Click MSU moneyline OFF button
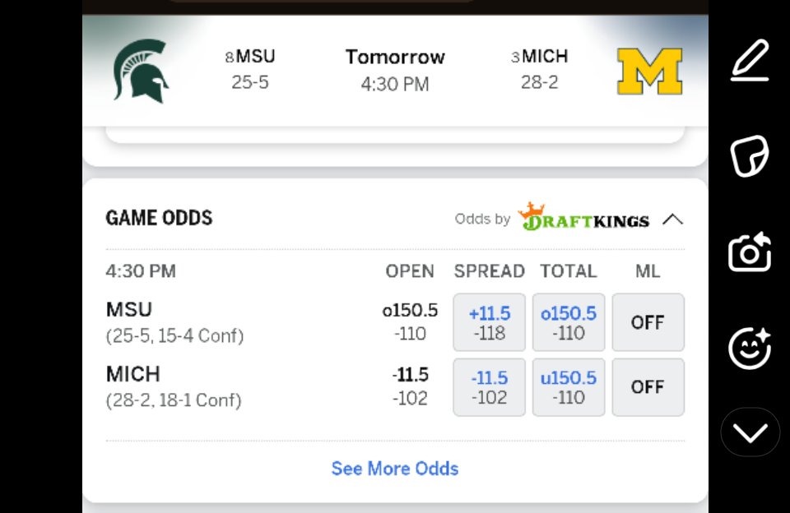Image resolution: width=790 pixels, height=513 pixels. coord(648,322)
